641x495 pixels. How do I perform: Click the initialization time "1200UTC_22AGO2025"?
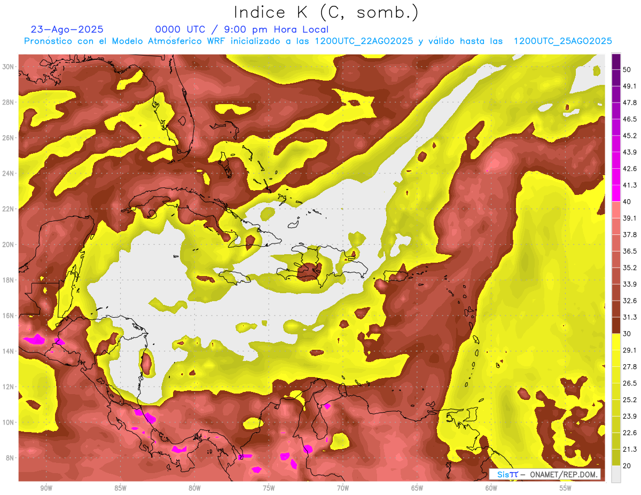click(364, 41)
